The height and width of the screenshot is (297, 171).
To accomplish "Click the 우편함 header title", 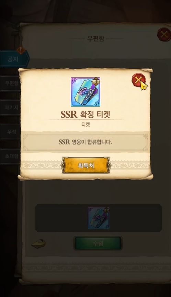I will (x=96, y=38).
